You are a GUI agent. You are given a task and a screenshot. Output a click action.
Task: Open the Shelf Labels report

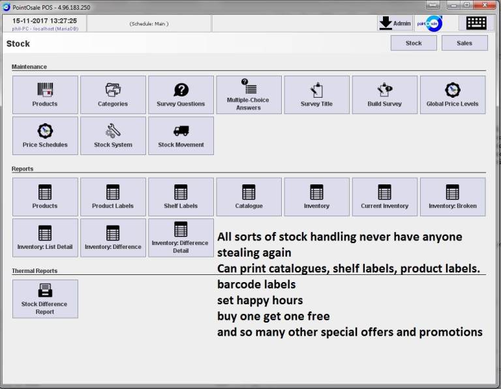pos(181,197)
